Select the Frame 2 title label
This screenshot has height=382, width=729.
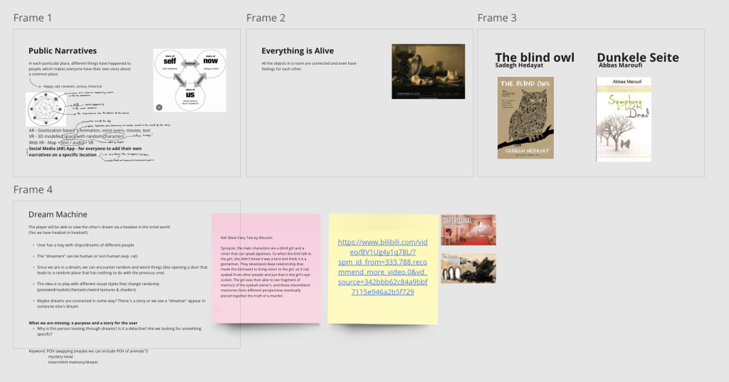(266, 18)
